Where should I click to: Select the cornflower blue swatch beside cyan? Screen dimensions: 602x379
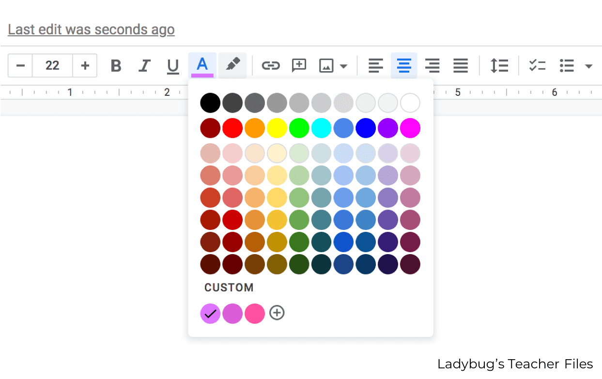pos(343,128)
